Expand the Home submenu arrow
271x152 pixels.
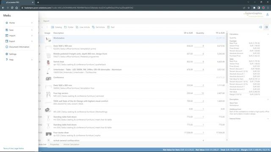pos(32,23)
